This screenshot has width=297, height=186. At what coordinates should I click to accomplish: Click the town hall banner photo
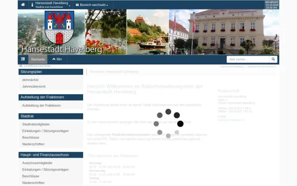pos(224,32)
